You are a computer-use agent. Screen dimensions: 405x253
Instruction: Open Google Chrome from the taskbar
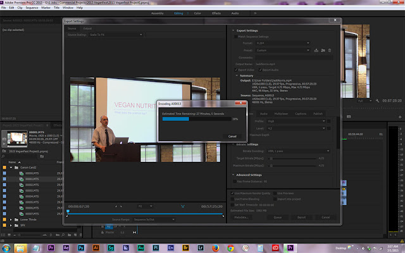coord(230,248)
